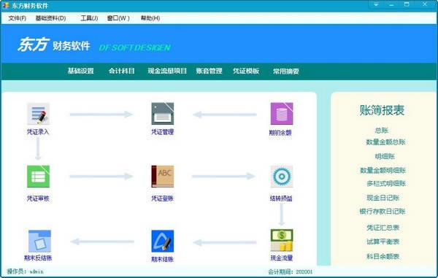This screenshot has height=278, width=438.
Task: Open the 数量金额明细账 report link
Action: pos(383,170)
